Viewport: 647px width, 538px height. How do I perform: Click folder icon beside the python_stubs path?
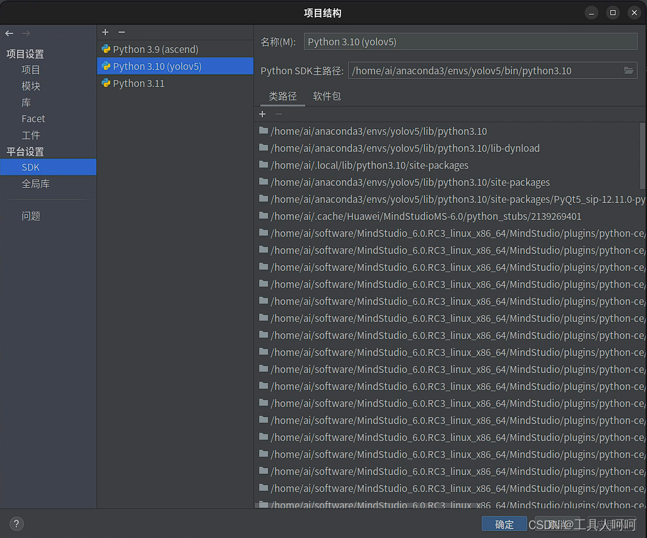263,215
